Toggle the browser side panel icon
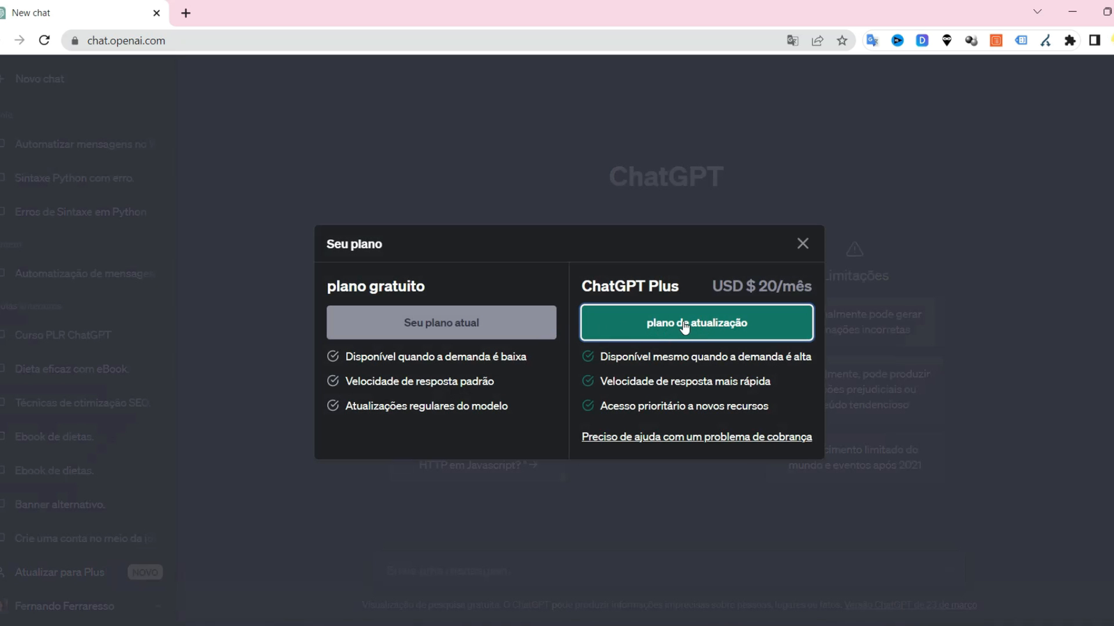This screenshot has height=626, width=1114. [1095, 40]
